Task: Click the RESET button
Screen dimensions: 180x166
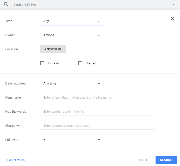Action: (142, 160)
